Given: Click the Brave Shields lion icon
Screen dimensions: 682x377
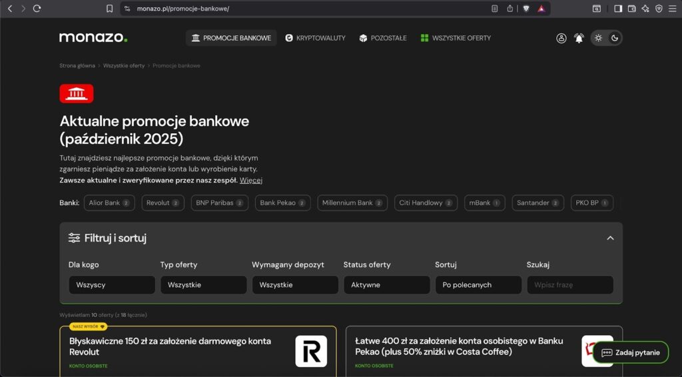Looking at the screenshot, I should [526, 9].
